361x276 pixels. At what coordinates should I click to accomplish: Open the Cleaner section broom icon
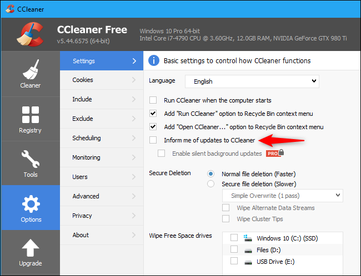pyautogui.click(x=31, y=69)
